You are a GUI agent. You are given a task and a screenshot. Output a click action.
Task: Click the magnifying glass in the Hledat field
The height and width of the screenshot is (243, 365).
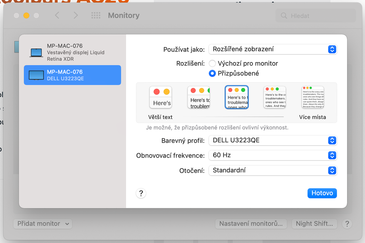coord(283,15)
